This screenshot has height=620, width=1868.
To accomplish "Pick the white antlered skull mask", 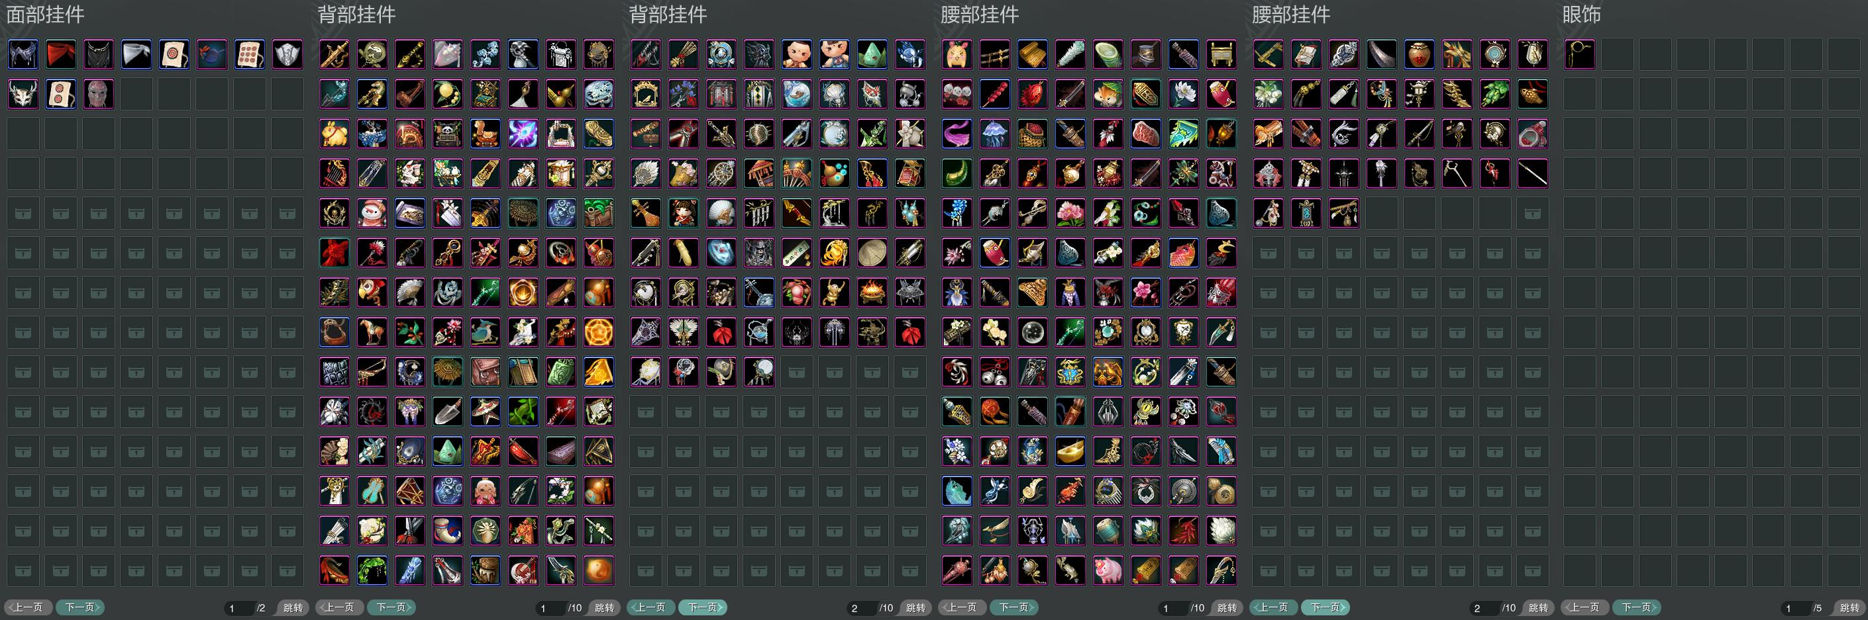I will [23, 94].
